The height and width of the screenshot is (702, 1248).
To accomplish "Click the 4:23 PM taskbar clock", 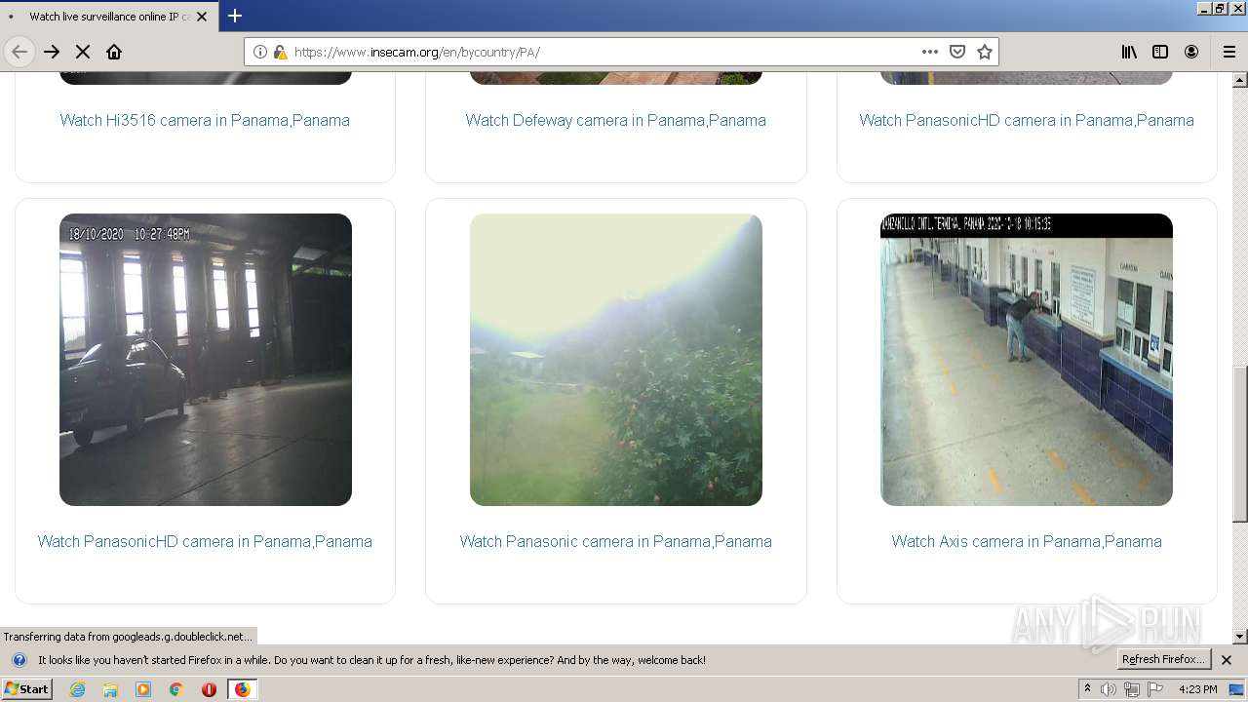I will click(1198, 689).
